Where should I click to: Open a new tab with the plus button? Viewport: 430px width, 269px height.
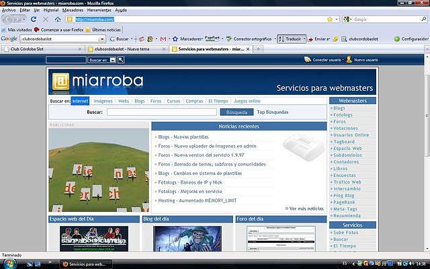(x=258, y=49)
